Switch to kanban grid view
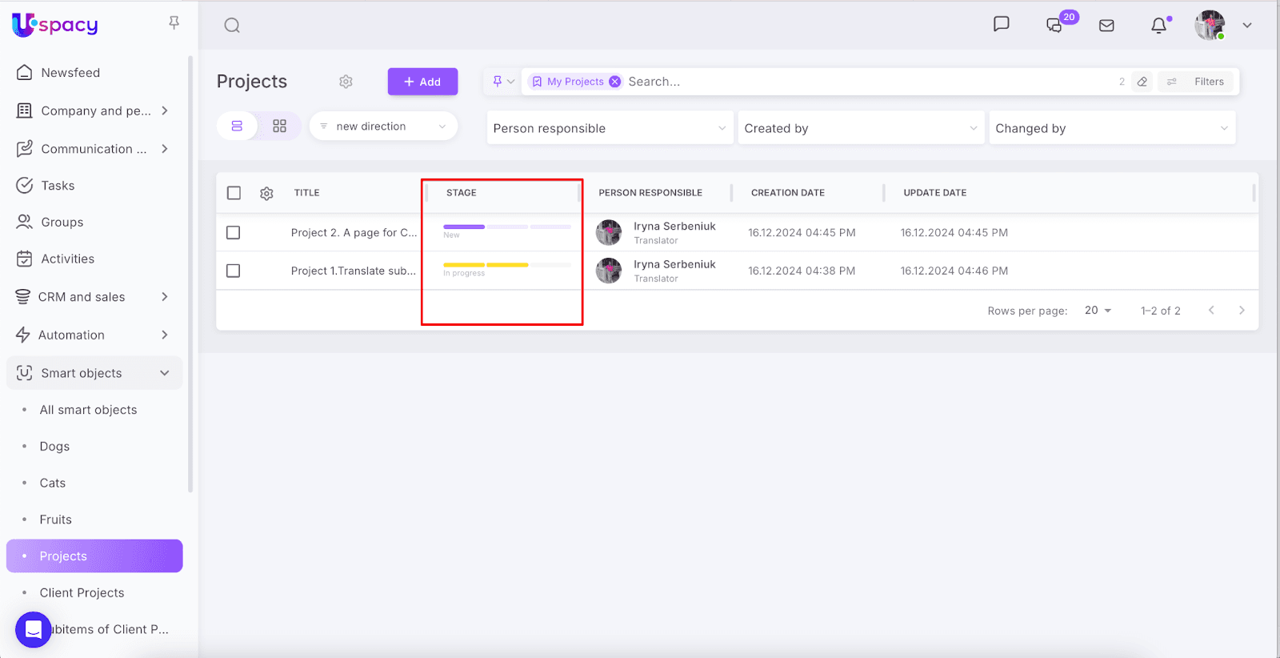1280x658 pixels. pos(279,126)
